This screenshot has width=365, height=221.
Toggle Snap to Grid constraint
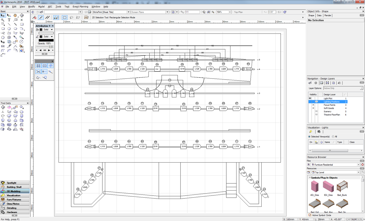[38, 66]
